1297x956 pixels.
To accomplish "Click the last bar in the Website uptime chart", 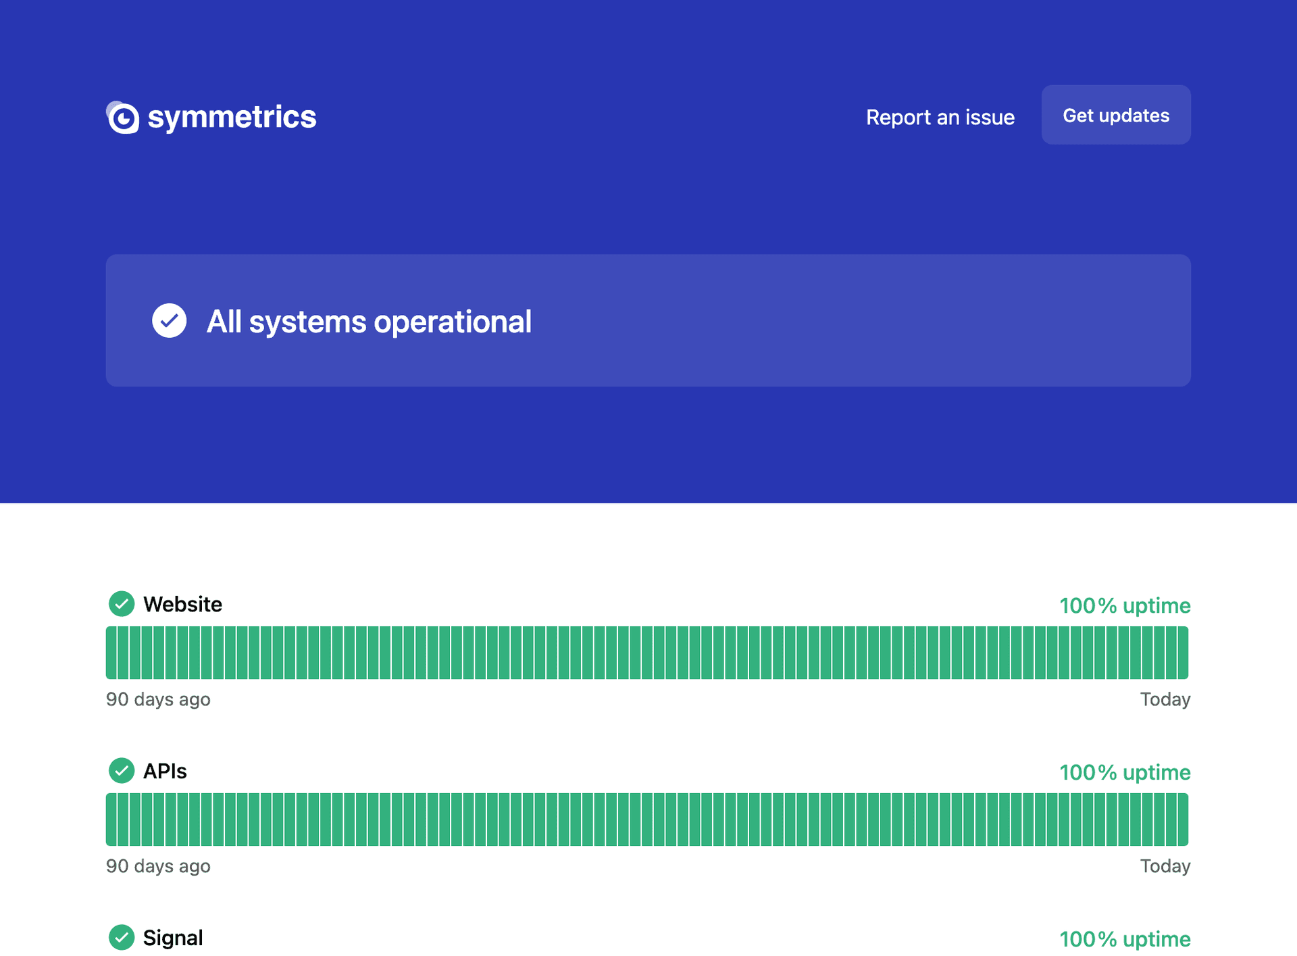I will pos(1183,652).
